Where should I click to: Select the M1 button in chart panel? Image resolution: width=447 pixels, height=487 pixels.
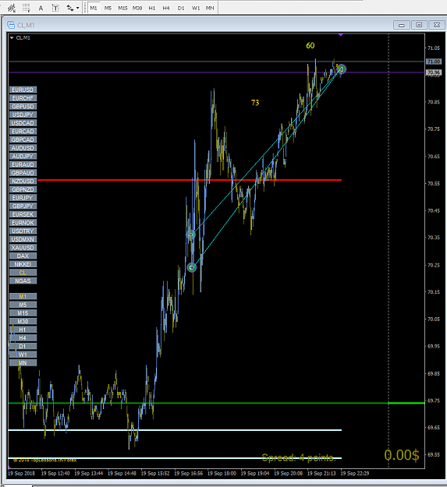[23, 297]
